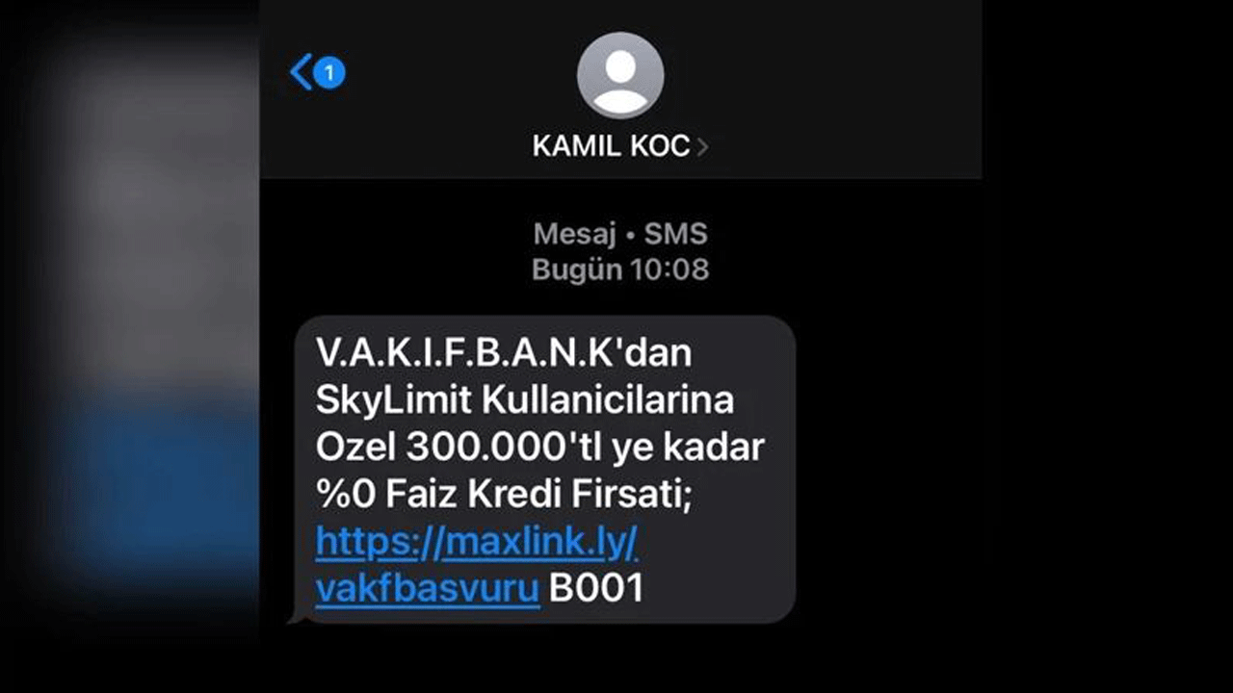Open the gray contact avatar
Viewport: 1233px width, 693px height.
pos(620,75)
